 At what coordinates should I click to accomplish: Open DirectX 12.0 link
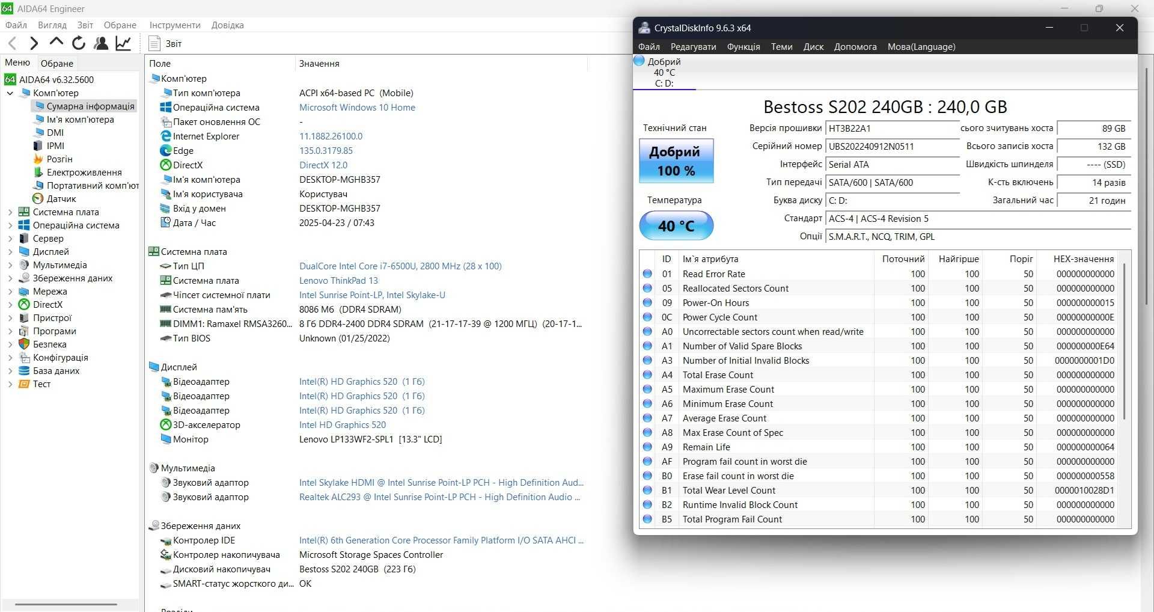323,165
